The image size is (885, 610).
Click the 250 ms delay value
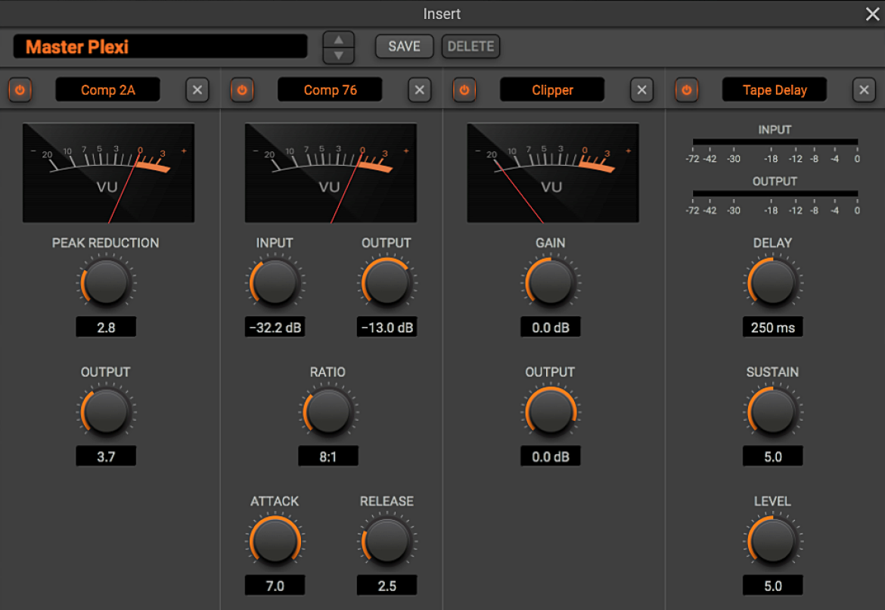click(773, 327)
